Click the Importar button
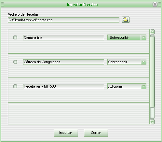Image resolution: width=162 pixels, height=142 pixels. [66, 133]
